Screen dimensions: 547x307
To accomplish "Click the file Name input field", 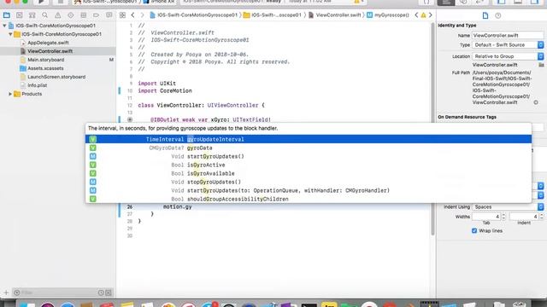I will tap(508, 36).
